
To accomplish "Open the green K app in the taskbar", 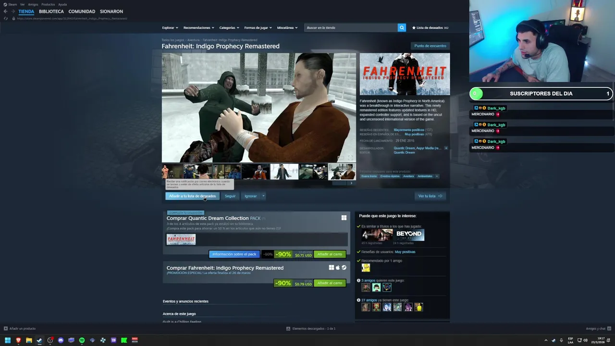I will tap(124, 340).
